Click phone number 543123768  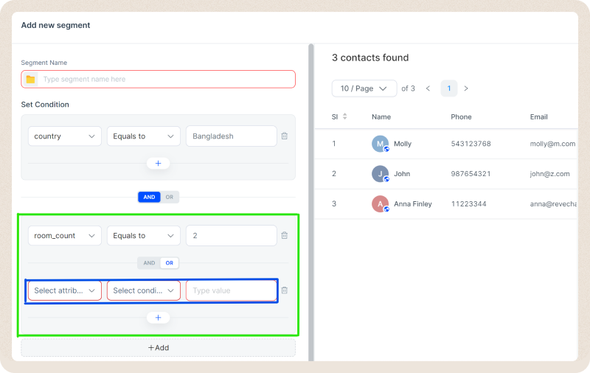click(471, 144)
